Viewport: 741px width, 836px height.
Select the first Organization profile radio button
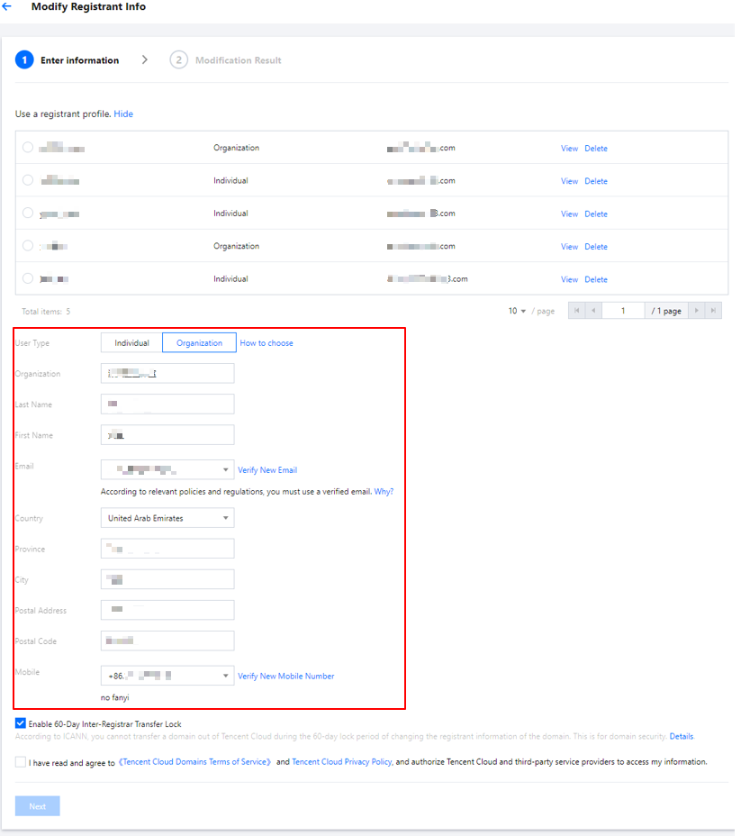click(x=28, y=147)
